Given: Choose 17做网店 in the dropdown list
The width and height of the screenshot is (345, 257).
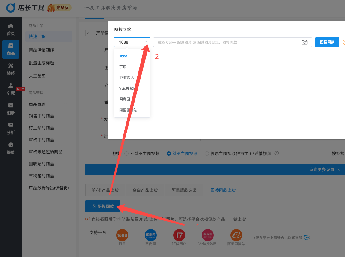Looking at the screenshot, I should tap(132, 78).
